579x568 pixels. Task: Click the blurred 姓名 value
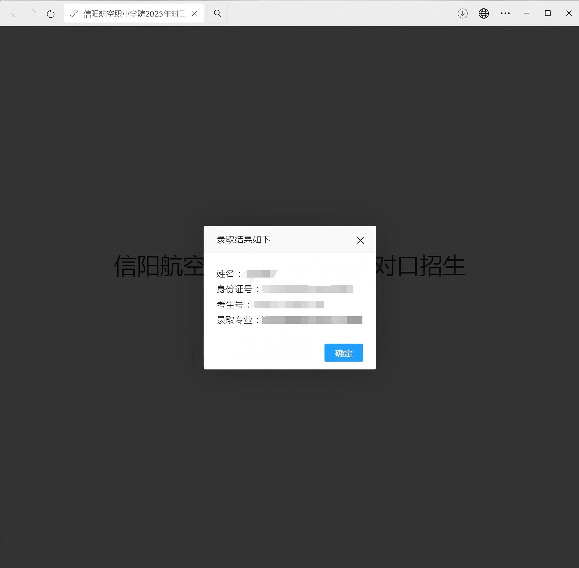pos(261,274)
